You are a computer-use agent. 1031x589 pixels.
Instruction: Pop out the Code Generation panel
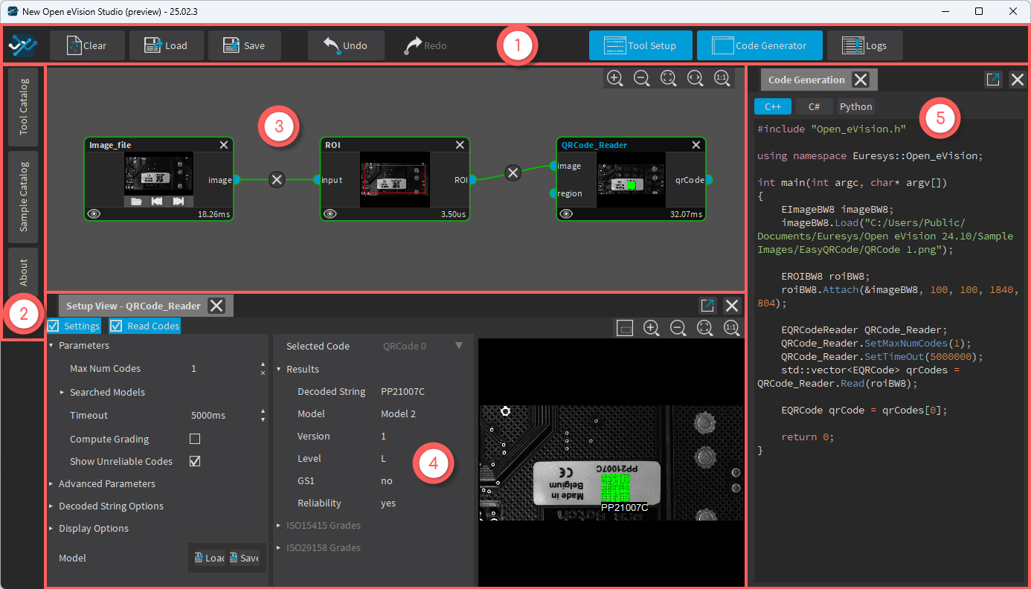(993, 80)
